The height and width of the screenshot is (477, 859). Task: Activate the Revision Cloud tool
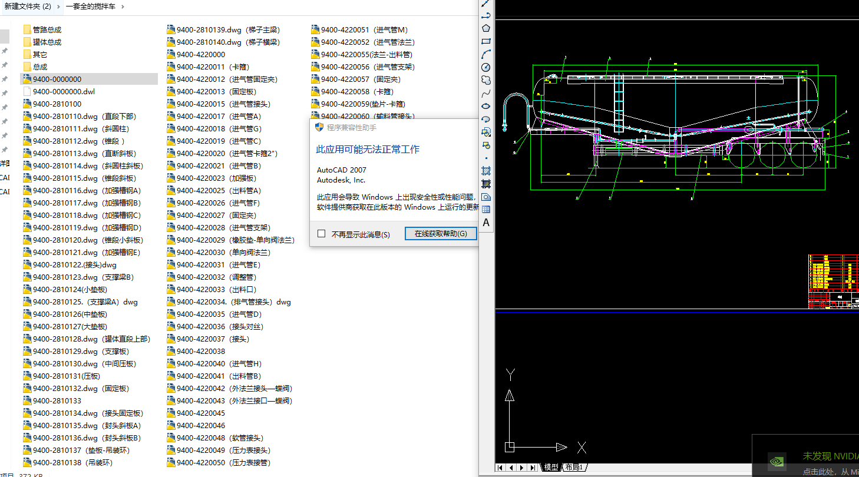click(486, 80)
